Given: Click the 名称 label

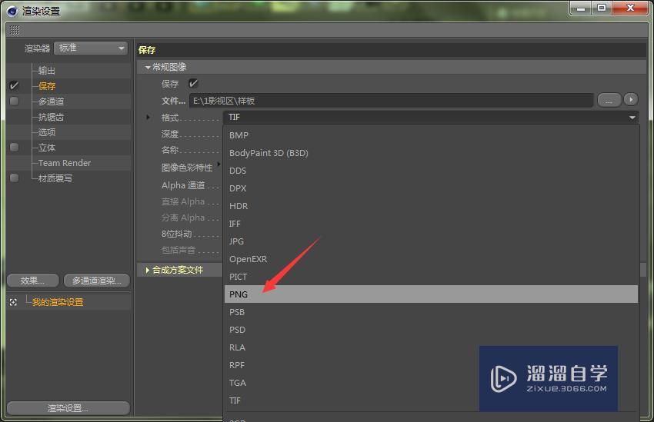Looking at the screenshot, I should pos(170,150).
